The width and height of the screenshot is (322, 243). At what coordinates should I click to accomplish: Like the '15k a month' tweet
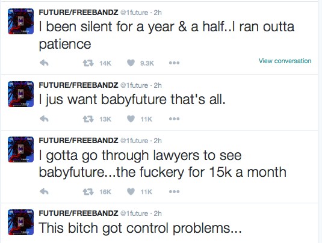[x=131, y=191]
